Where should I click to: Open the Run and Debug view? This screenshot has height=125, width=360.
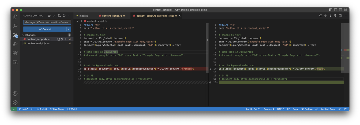(x=15, y=44)
